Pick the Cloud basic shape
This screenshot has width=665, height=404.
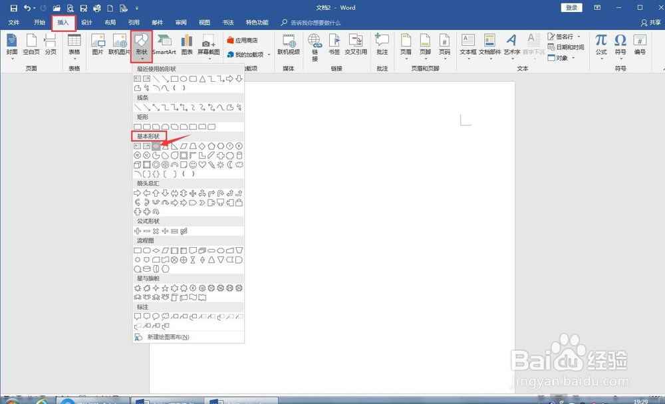coord(239,165)
